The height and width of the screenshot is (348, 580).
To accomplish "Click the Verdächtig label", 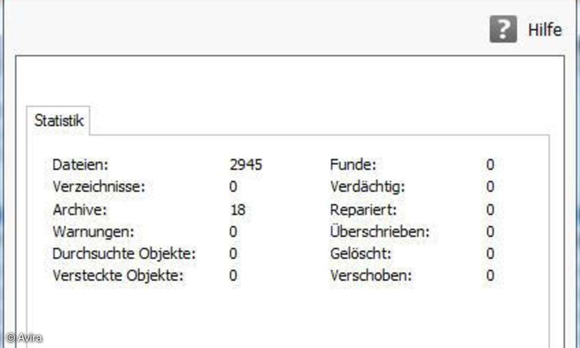I will click(x=367, y=187).
